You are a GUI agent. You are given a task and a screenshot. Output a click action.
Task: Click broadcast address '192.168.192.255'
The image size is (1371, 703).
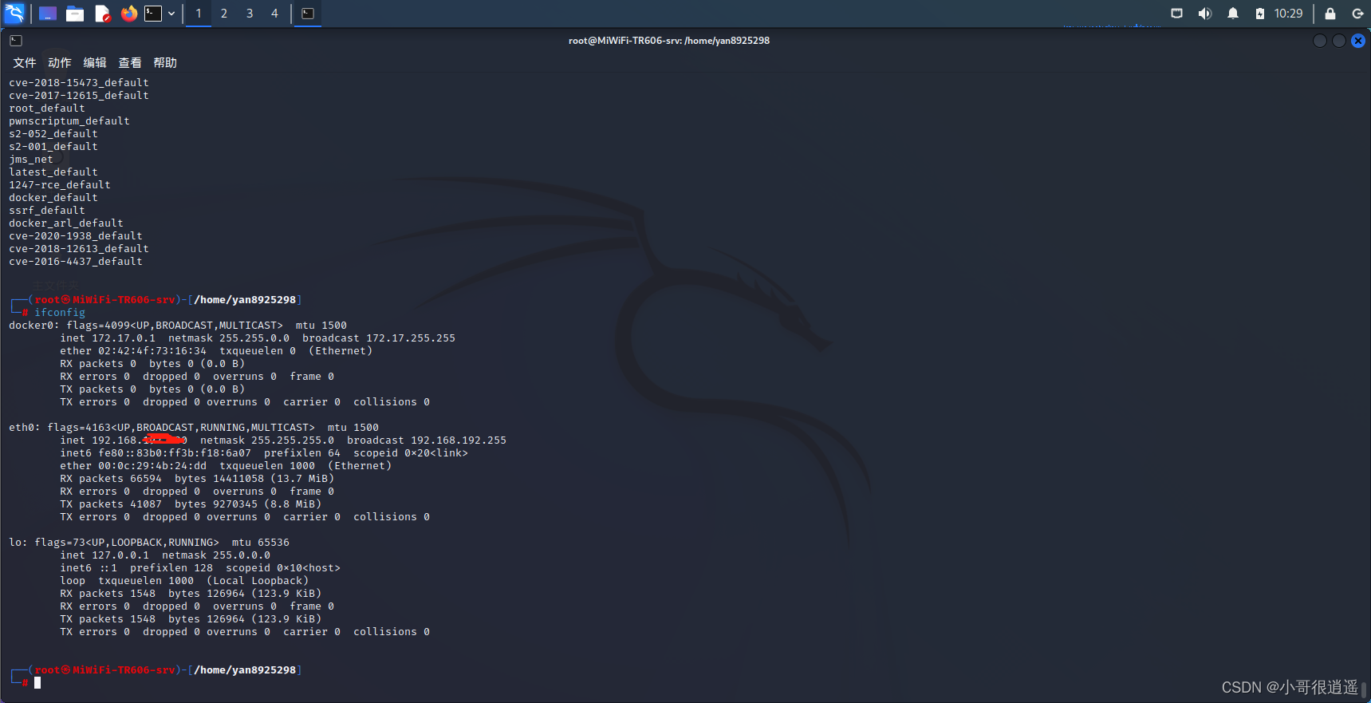click(459, 440)
